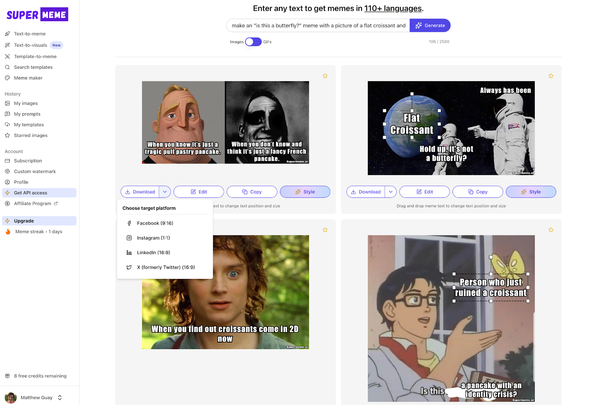595x405 pixels.
Task: Open the 110+ languages link
Action: [393, 8]
